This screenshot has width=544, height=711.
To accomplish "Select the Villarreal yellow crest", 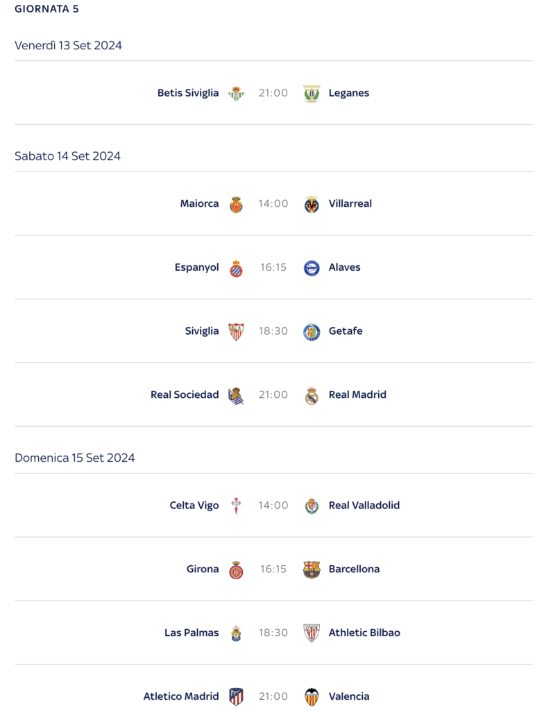I will point(312,204).
